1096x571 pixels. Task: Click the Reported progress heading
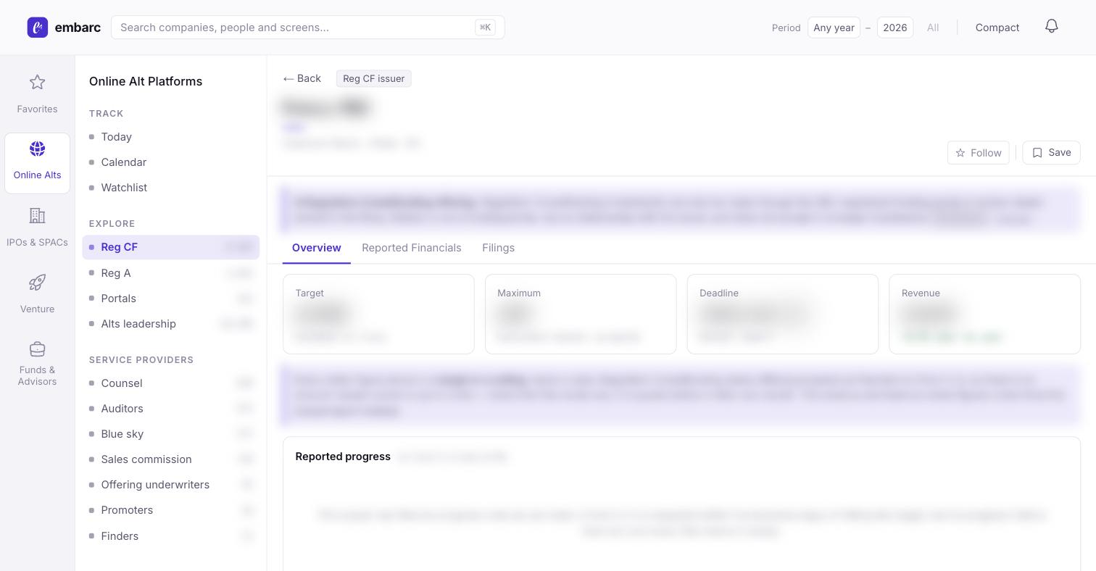[343, 457]
